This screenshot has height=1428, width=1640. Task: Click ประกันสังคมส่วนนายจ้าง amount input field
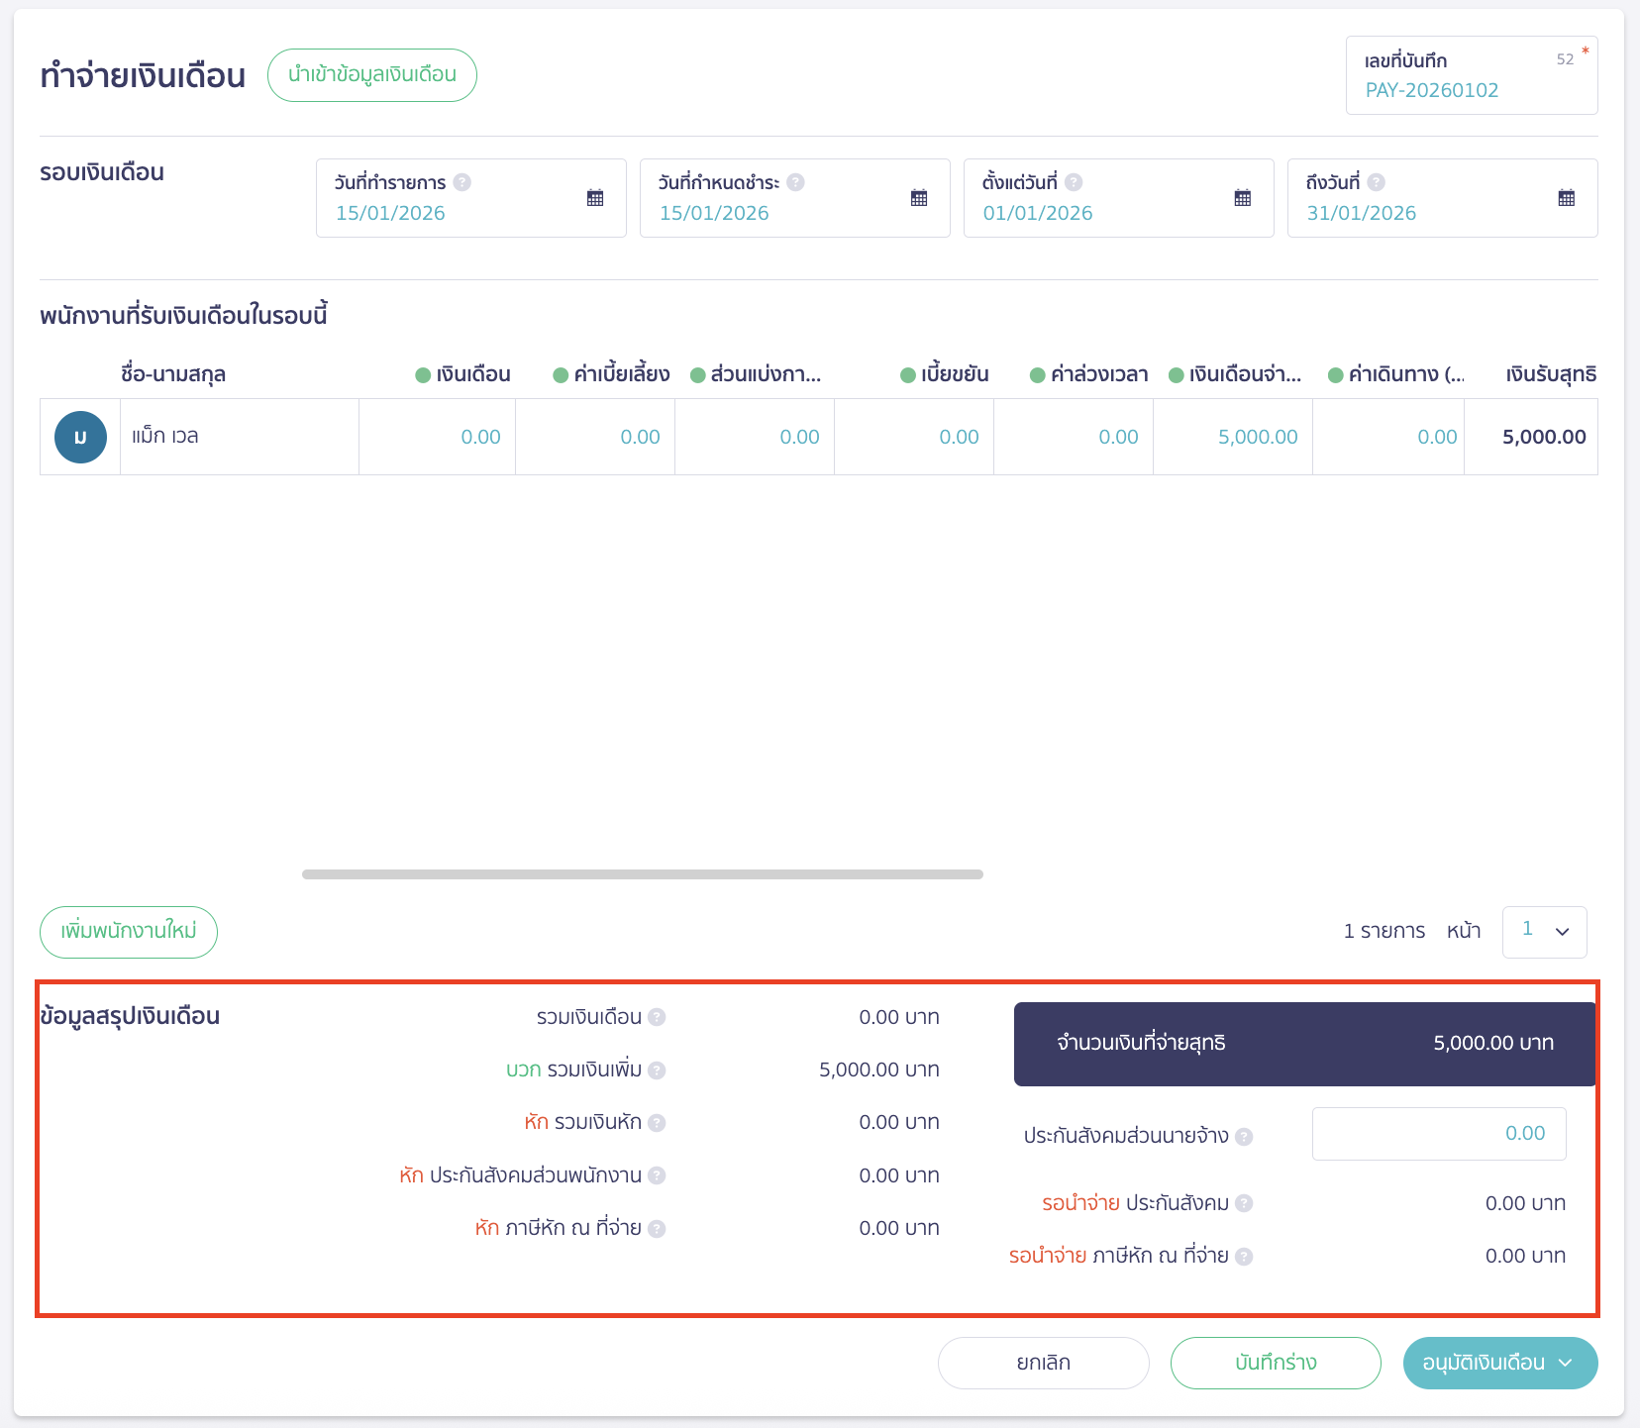pos(1438,1134)
